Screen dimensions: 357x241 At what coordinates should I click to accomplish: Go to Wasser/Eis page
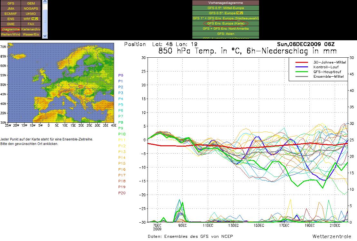coord(31,34)
